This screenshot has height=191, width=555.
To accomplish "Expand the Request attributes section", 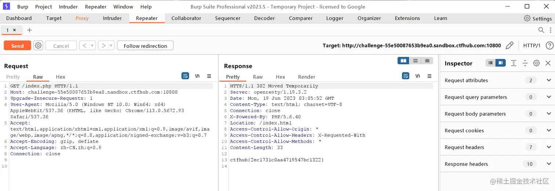I will pyautogui.click(x=549, y=80).
